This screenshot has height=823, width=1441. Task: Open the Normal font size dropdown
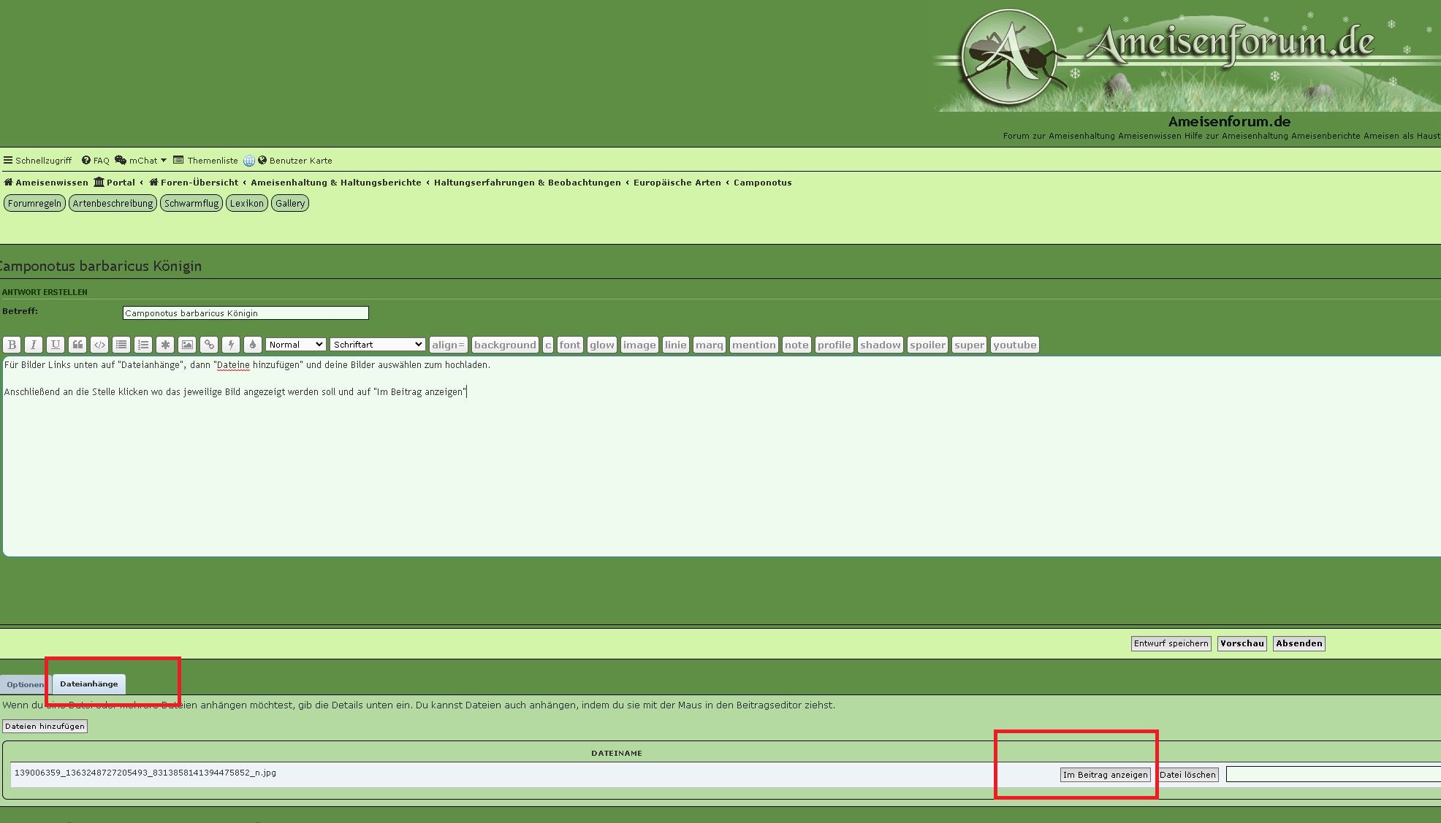click(x=295, y=345)
